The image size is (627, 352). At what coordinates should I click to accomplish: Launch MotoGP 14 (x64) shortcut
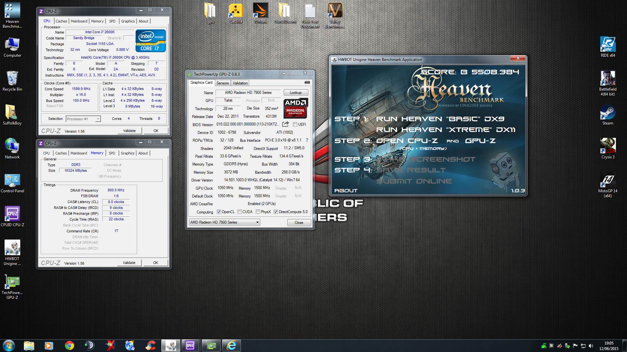[608, 185]
